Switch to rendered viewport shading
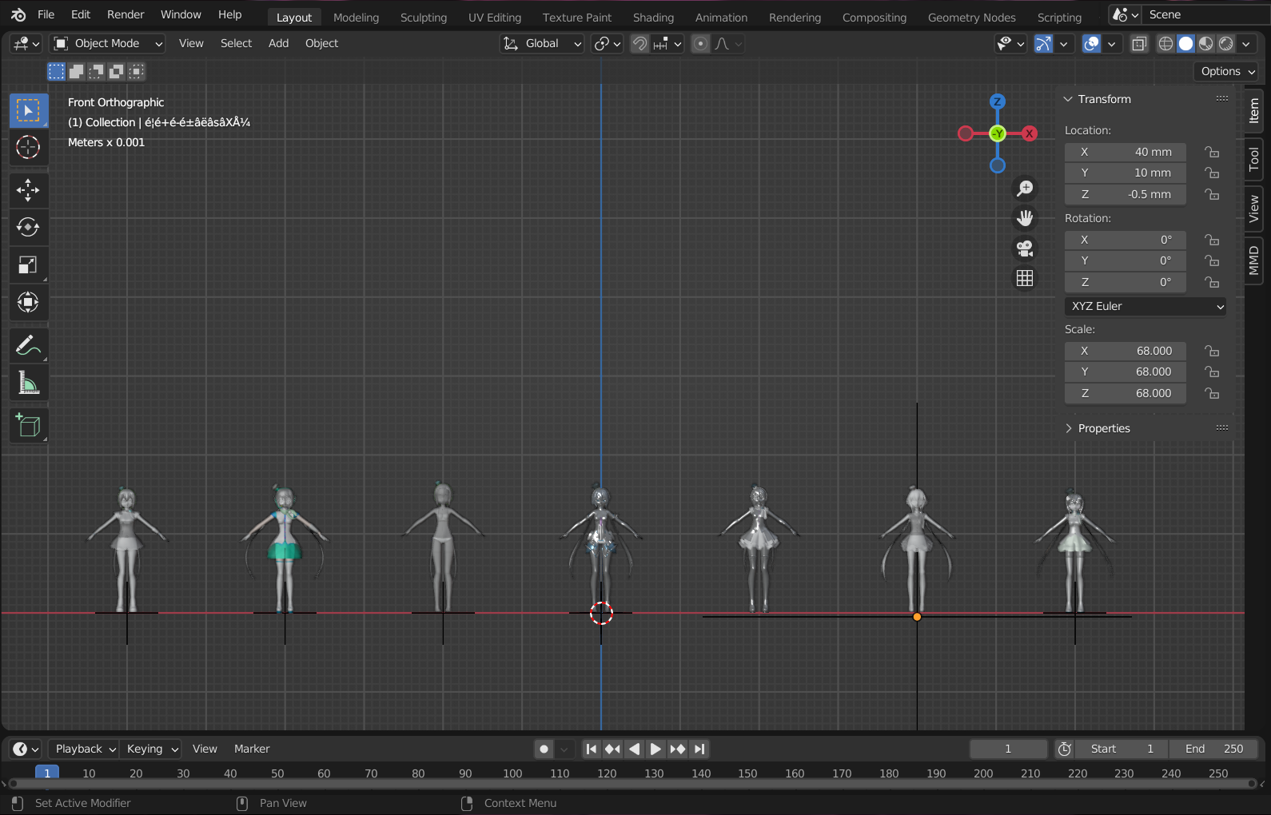1271x815 pixels. pos(1226,44)
